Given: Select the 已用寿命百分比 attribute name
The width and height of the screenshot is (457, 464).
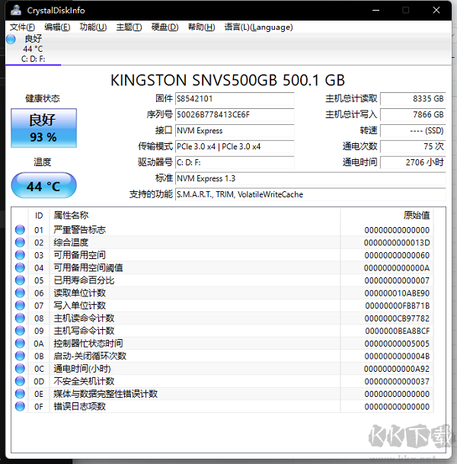Looking at the screenshot, I should point(84,280).
